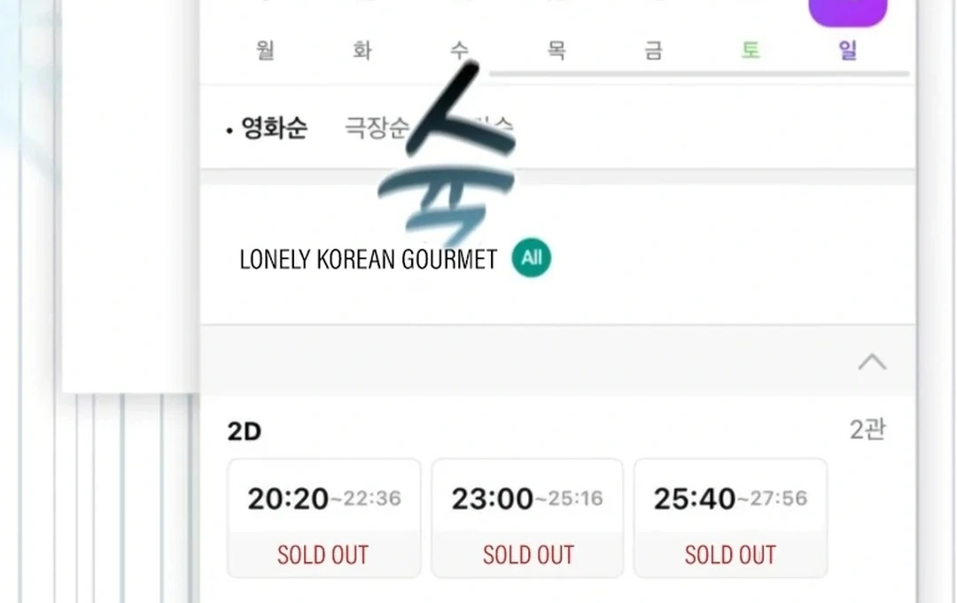This screenshot has width=957, height=603.
Task: Select the purple 일 day tab
Action: point(848,51)
